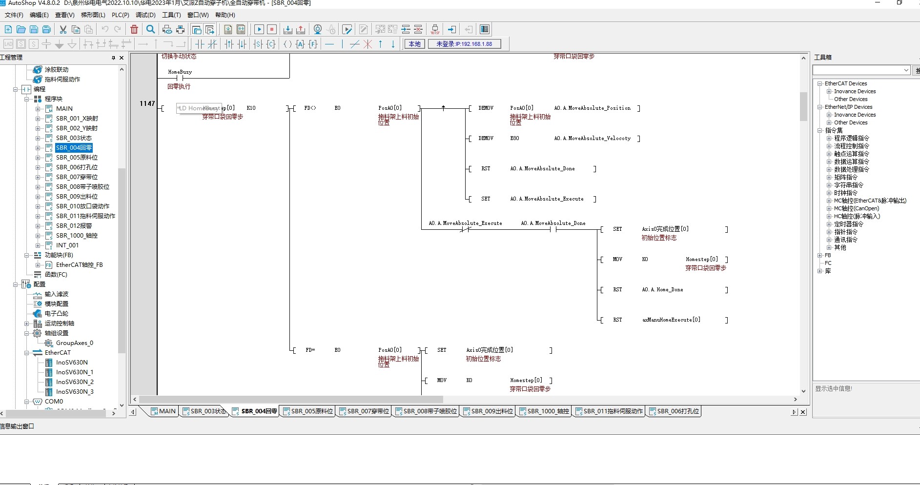Open the toolbox search combo box dropdown
The width and height of the screenshot is (920, 485).
tap(906, 70)
